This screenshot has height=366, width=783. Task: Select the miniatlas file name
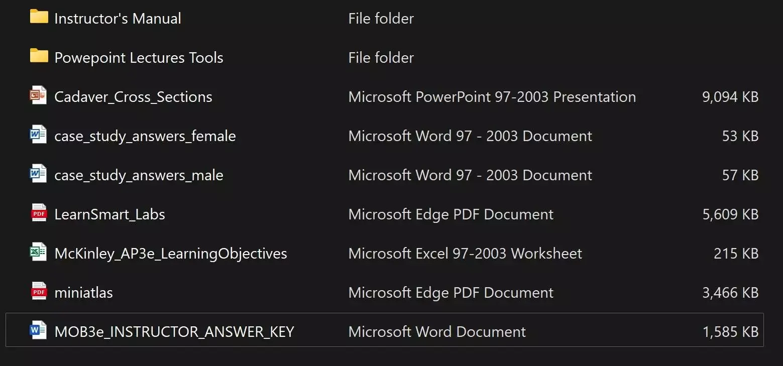pyautogui.click(x=83, y=293)
